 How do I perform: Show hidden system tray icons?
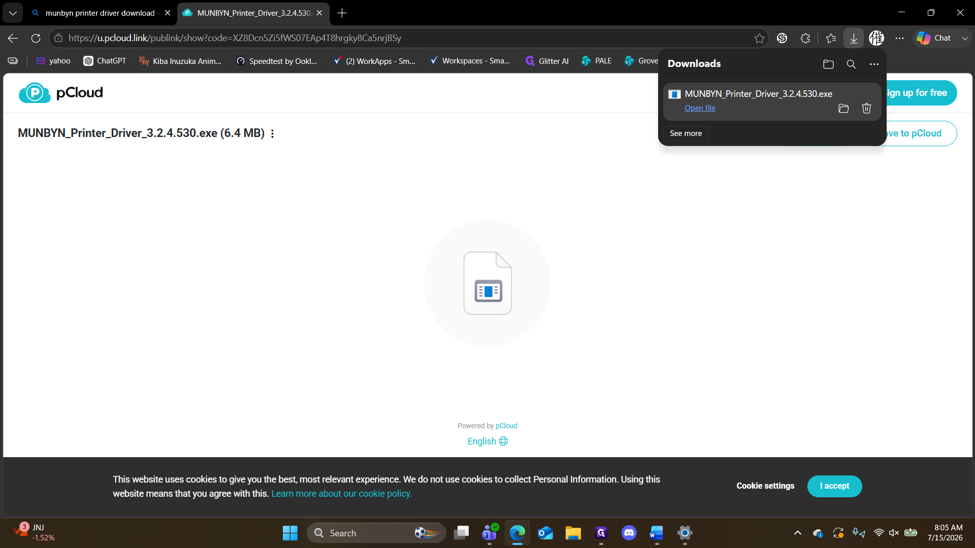(x=798, y=533)
